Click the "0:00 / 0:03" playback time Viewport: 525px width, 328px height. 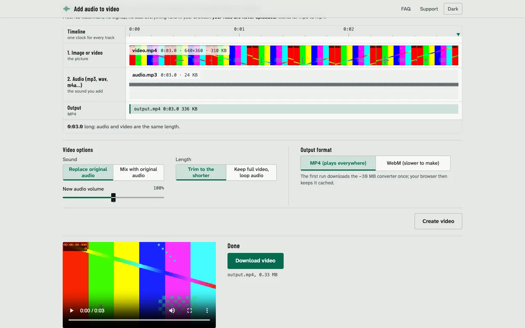pyautogui.click(x=92, y=311)
